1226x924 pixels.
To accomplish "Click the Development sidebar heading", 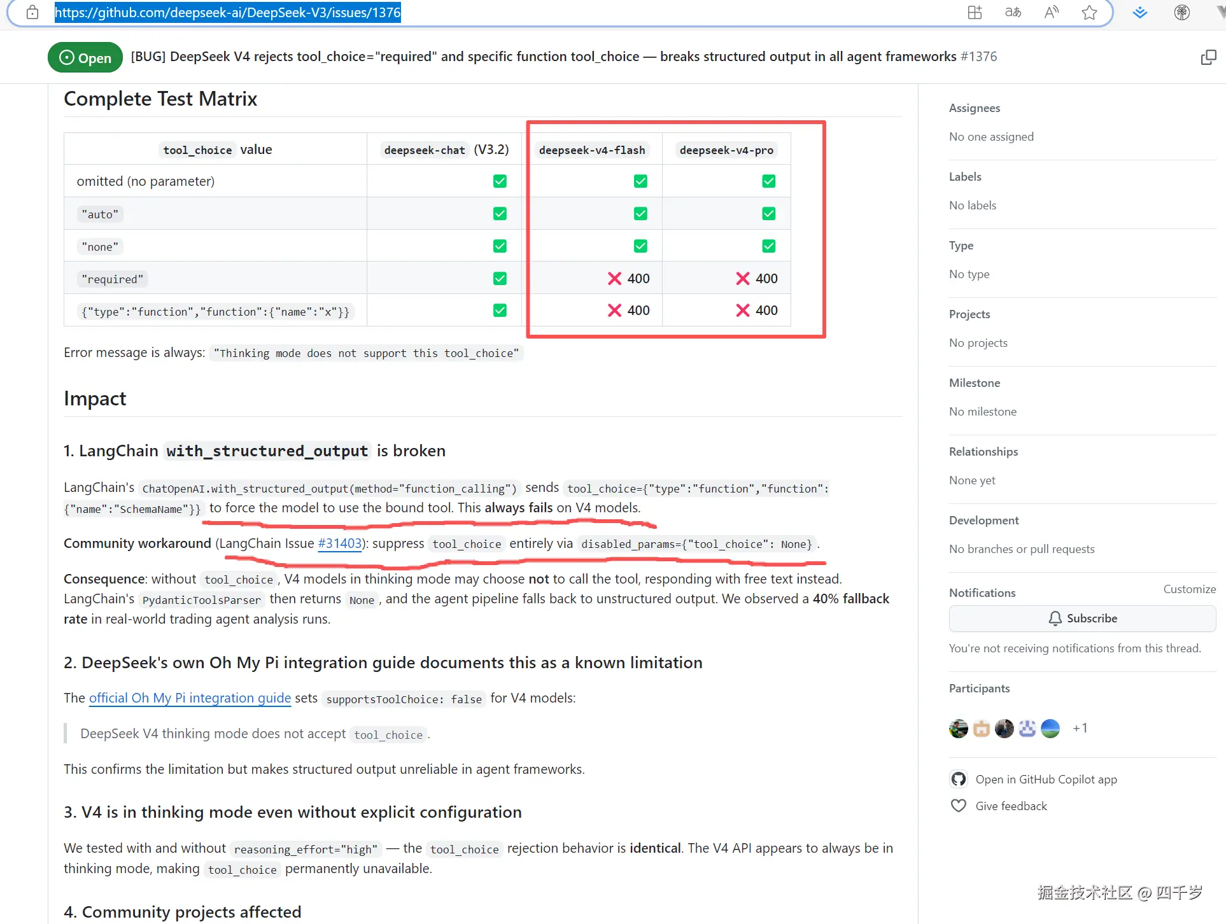I will tap(983, 521).
